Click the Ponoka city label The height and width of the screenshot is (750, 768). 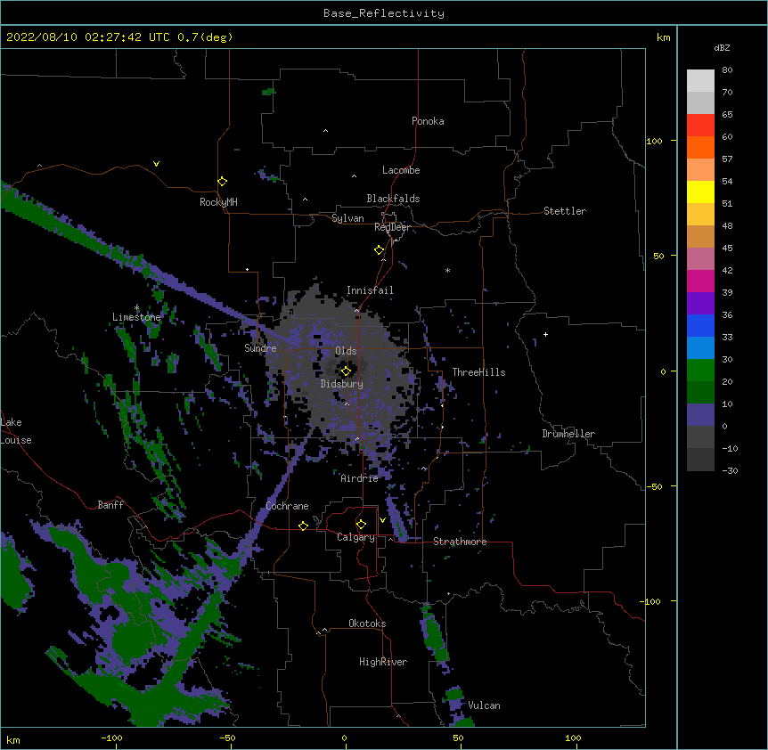coord(428,121)
